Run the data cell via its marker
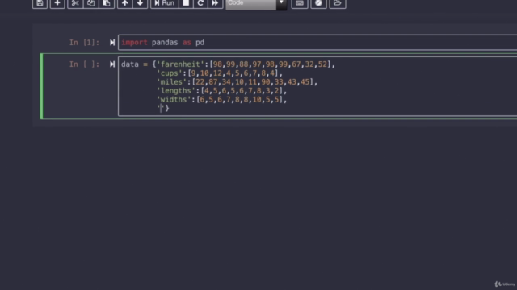Viewport: 517px width, 290px height. point(112,64)
